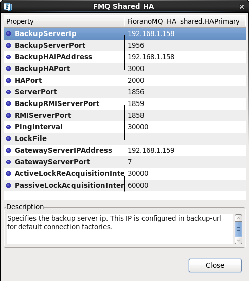The width and height of the screenshot is (249, 281).
Task: Click the bullet icon beside BackupServerPort
Action: coord(9,45)
